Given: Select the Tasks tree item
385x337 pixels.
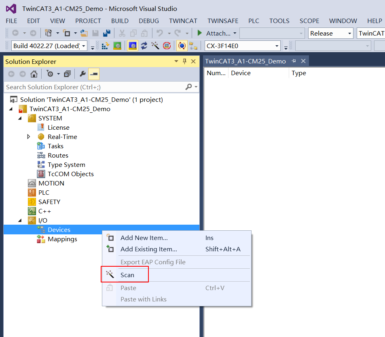Looking at the screenshot, I should click(x=55, y=146).
